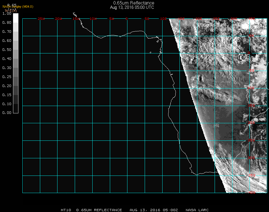
Task: Click the "0.65um Reflectance" title text
Action: [x=134, y=3]
